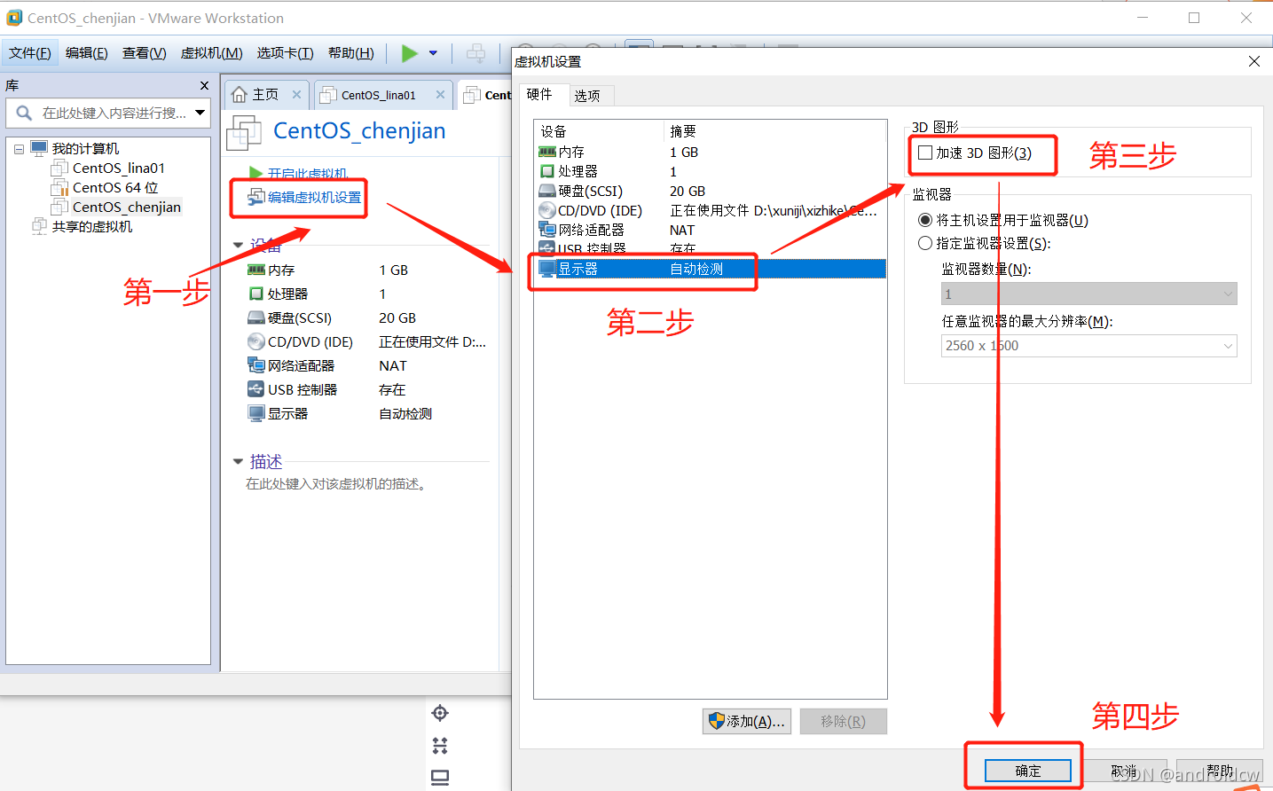Image resolution: width=1273 pixels, height=791 pixels.
Task: Open the 编辑(E) menu
Action: pos(87,53)
